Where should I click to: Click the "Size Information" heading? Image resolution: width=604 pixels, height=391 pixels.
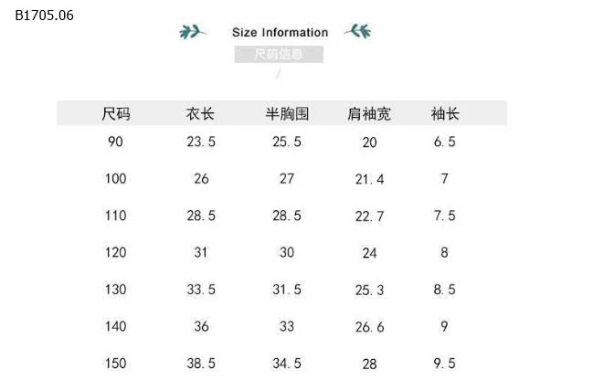click(x=280, y=33)
